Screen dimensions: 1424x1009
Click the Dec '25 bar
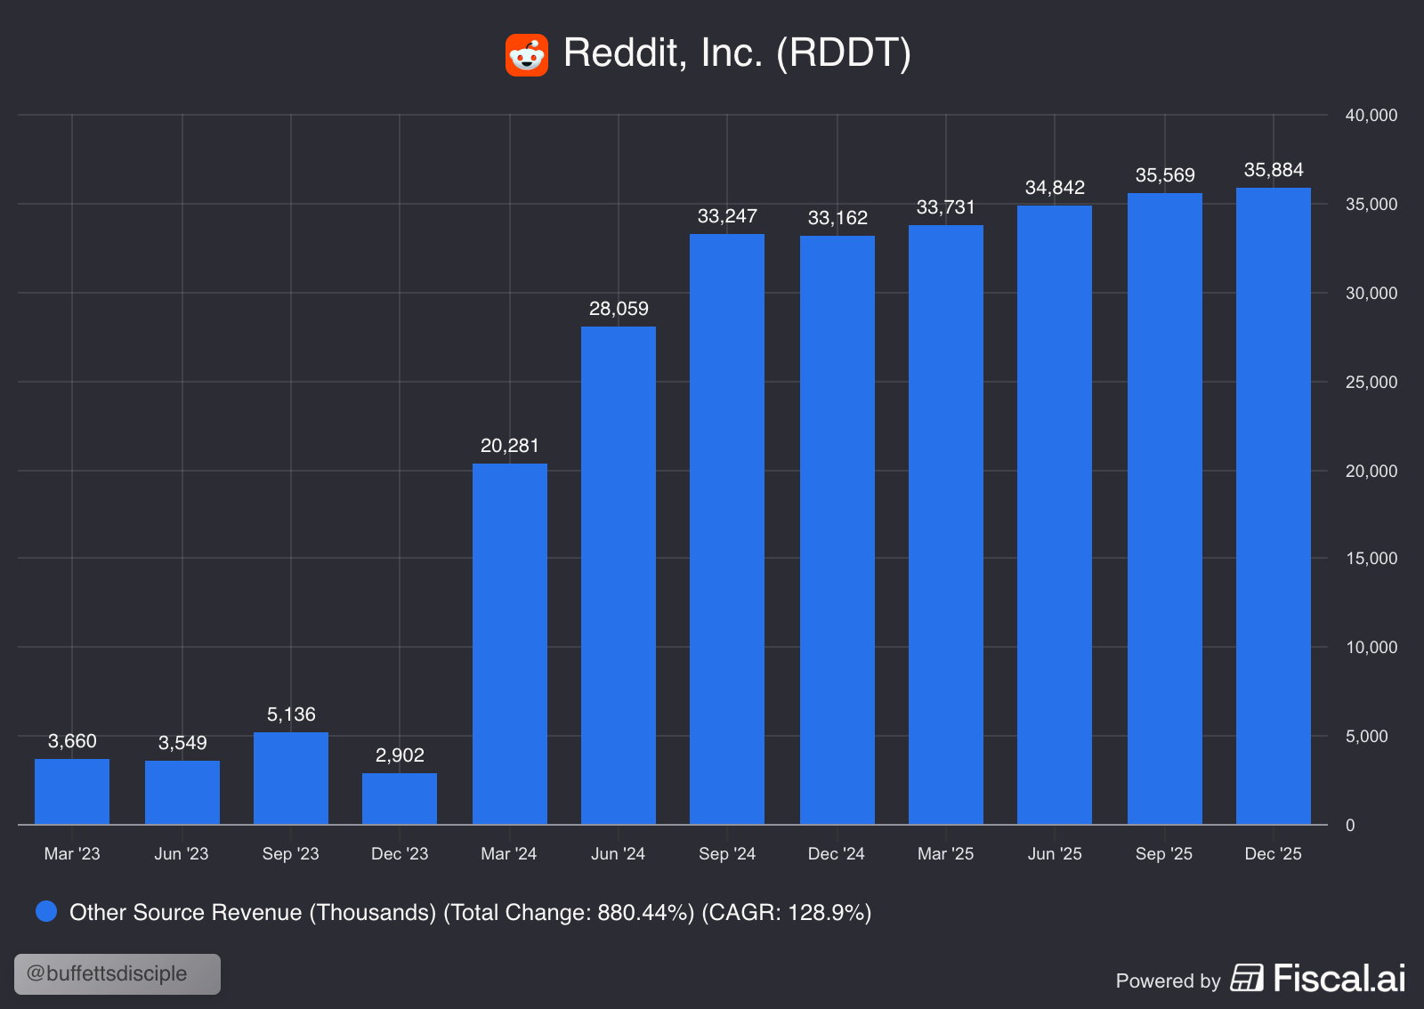point(1274,506)
